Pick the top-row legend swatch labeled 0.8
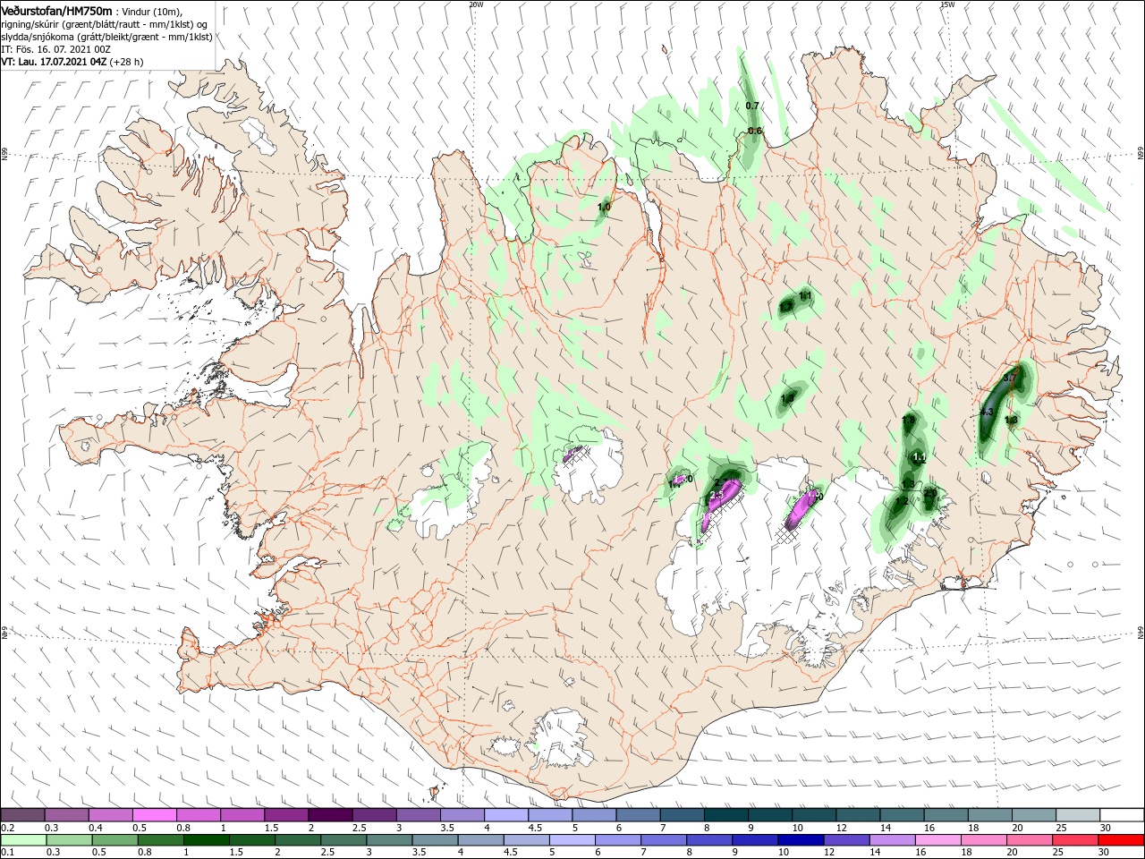The width and height of the screenshot is (1145, 859). click(x=199, y=815)
